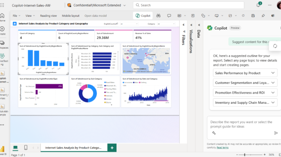Open the top bar more options ellipsis
The image size is (281, 157).
click(x=270, y=5)
